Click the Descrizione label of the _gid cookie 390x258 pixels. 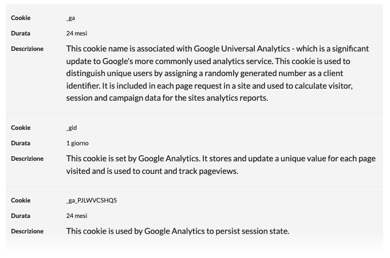tap(27, 158)
